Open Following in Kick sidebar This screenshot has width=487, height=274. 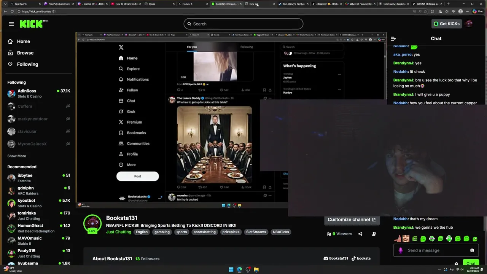pos(23,64)
